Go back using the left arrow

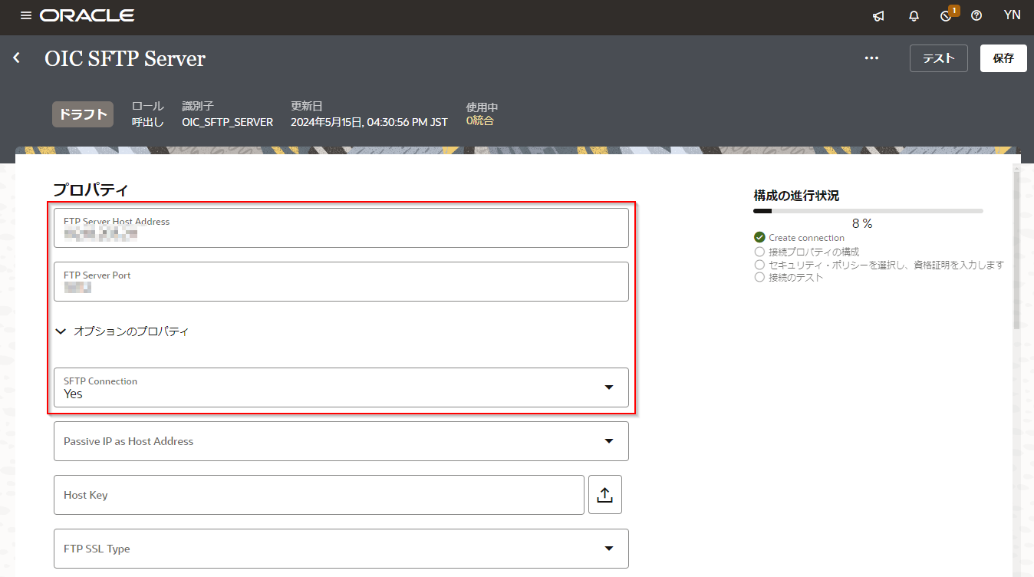[x=17, y=58]
